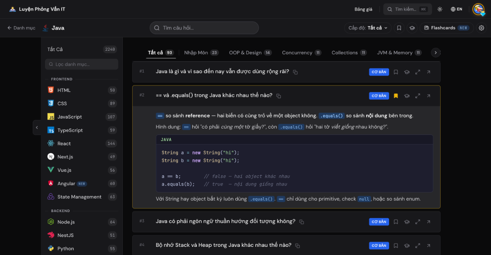Bookmark question #3
The width and height of the screenshot is (491, 255).
(396, 222)
